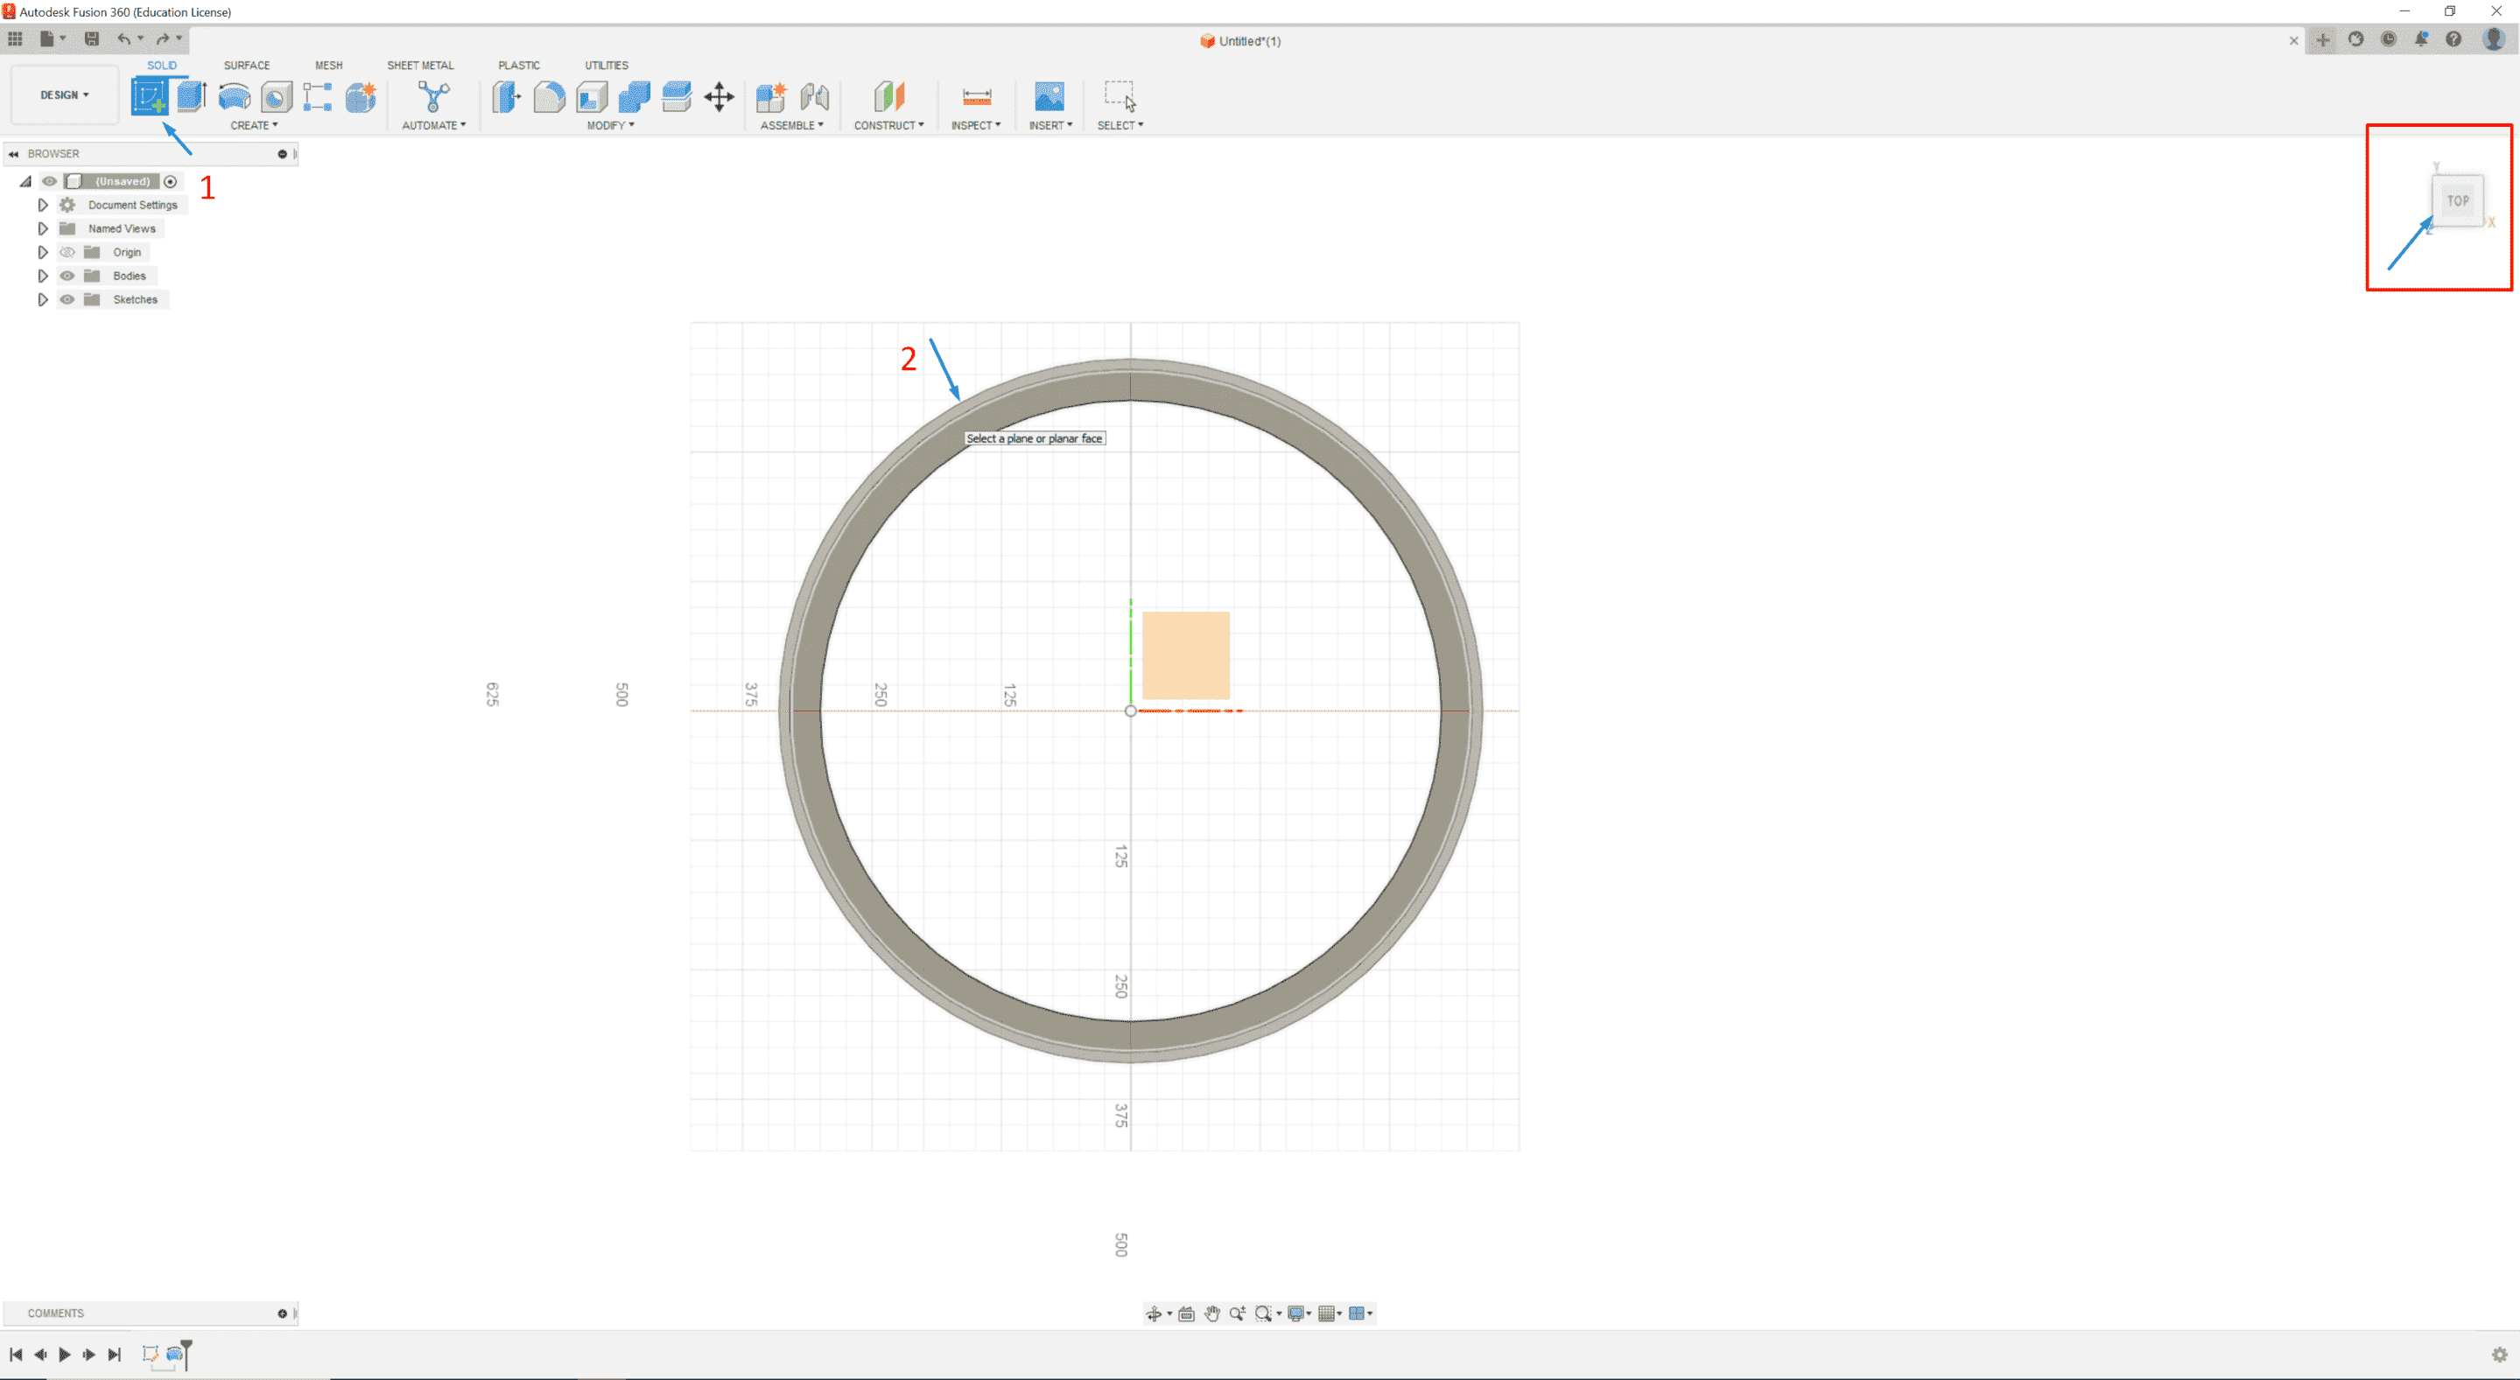Expand the Named Views node

click(42, 228)
